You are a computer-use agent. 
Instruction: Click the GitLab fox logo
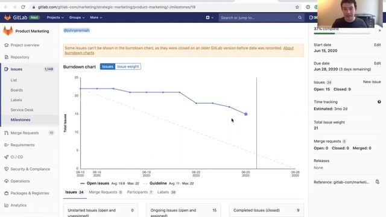click(8, 17)
